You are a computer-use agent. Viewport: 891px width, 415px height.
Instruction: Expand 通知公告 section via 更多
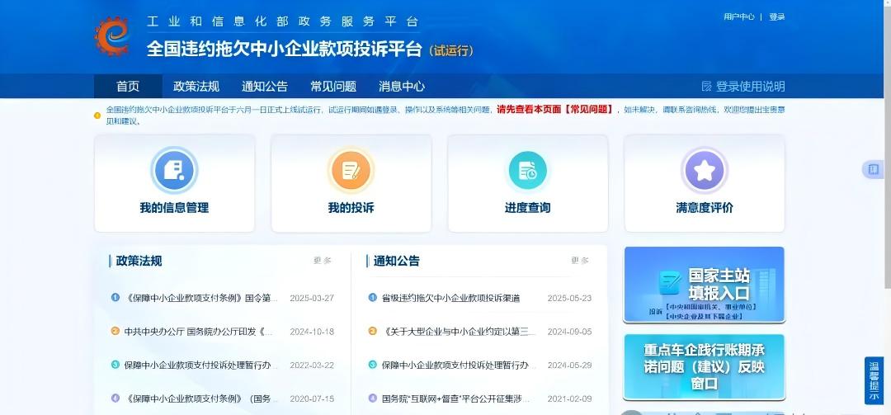(579, 261)
